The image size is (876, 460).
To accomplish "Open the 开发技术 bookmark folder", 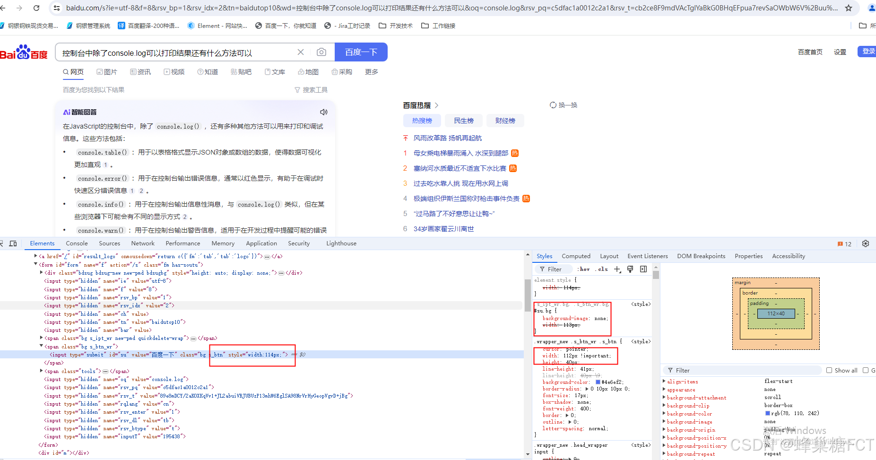I will click(x=396, y=26).
